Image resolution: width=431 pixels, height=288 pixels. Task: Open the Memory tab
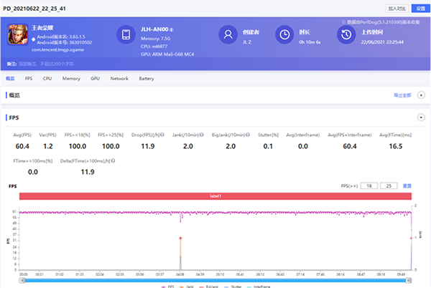coord(71,78)
